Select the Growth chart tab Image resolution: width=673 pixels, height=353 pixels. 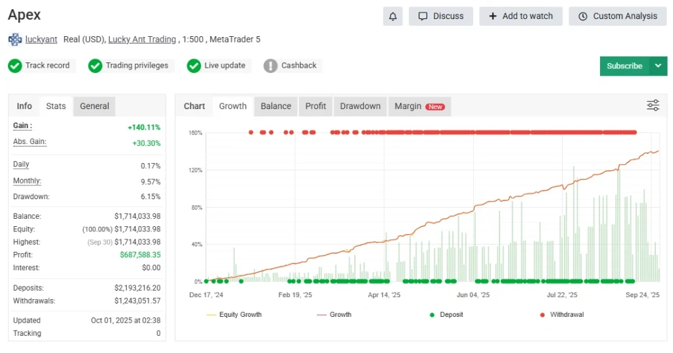click(233, 106)
